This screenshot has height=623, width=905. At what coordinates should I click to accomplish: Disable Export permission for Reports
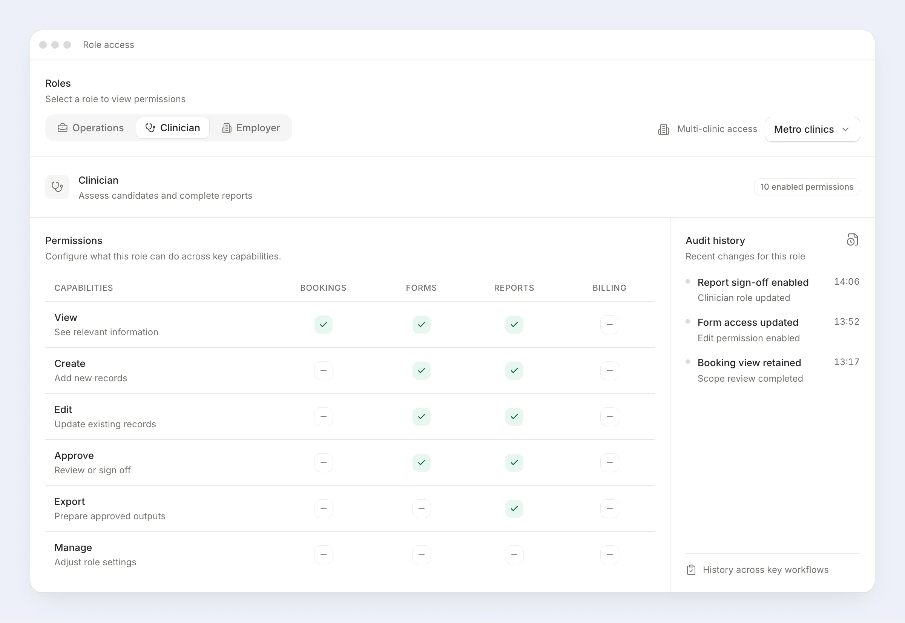pos(514,509)
